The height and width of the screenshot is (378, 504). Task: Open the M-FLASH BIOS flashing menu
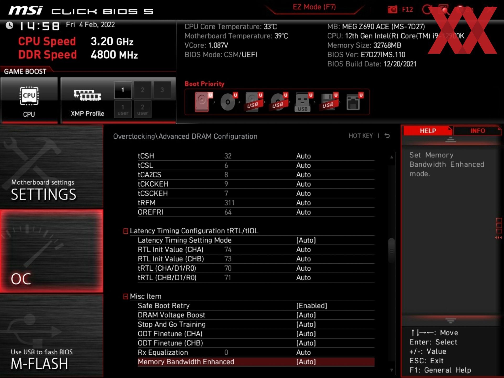tap(51, 336)
